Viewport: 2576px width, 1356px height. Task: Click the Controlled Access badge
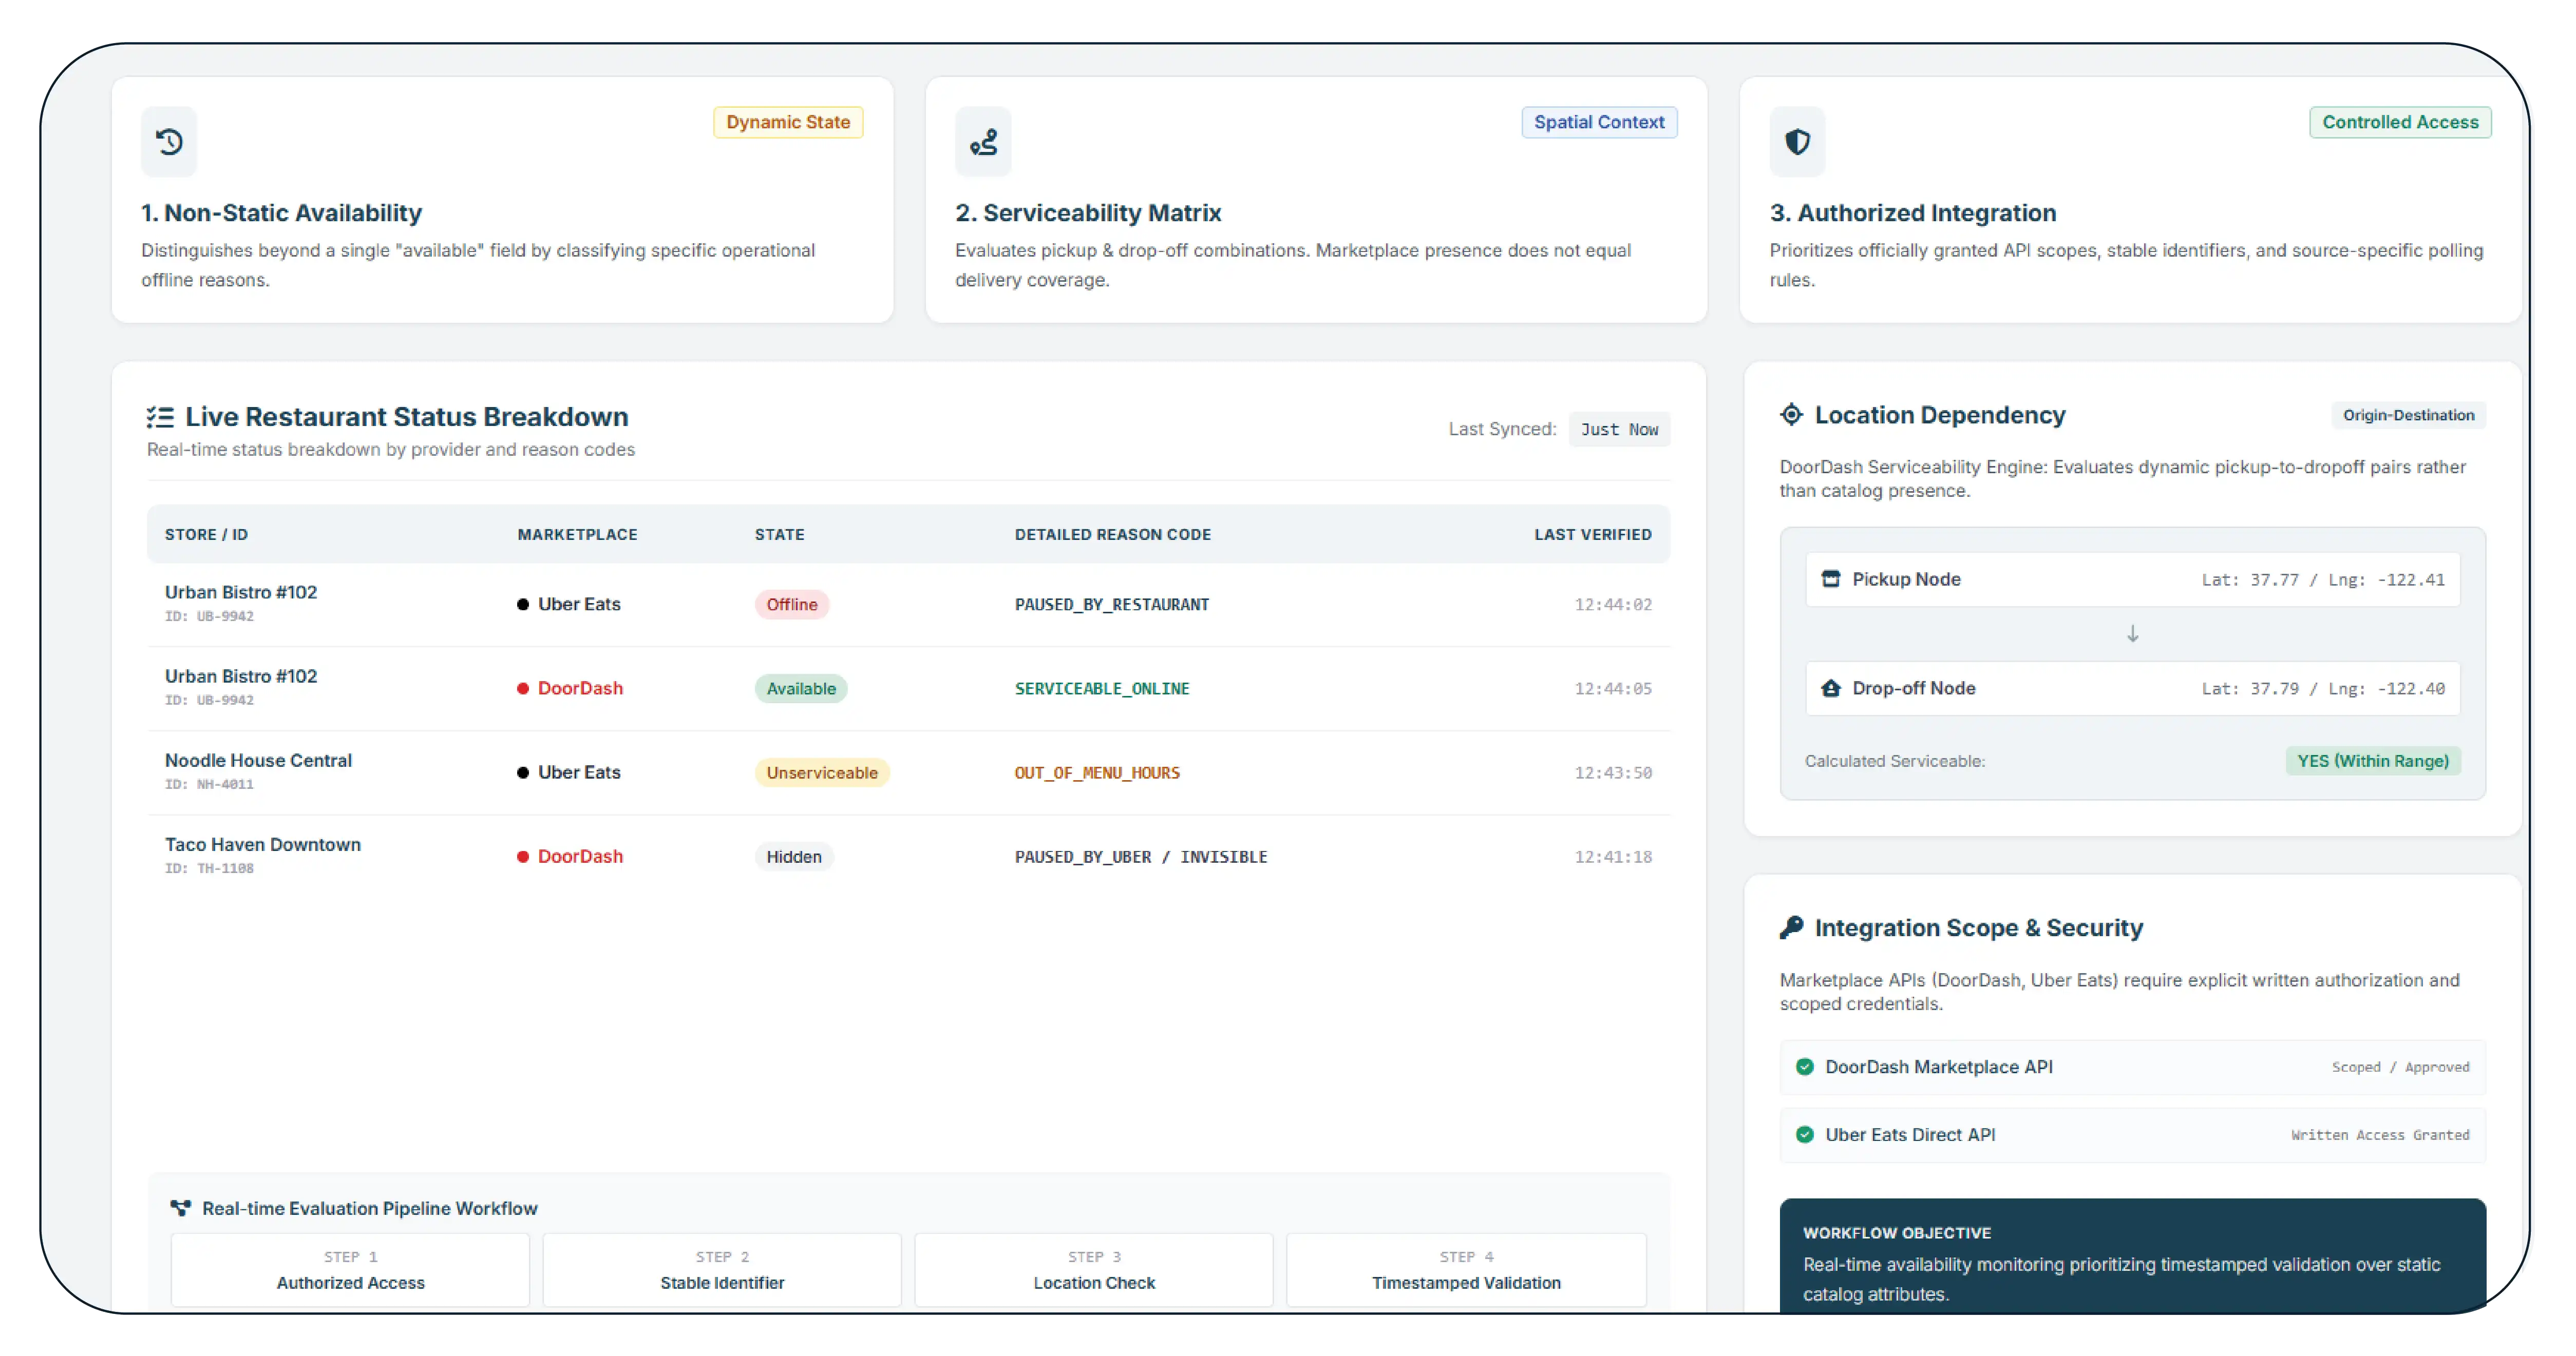coord(2400,122)
